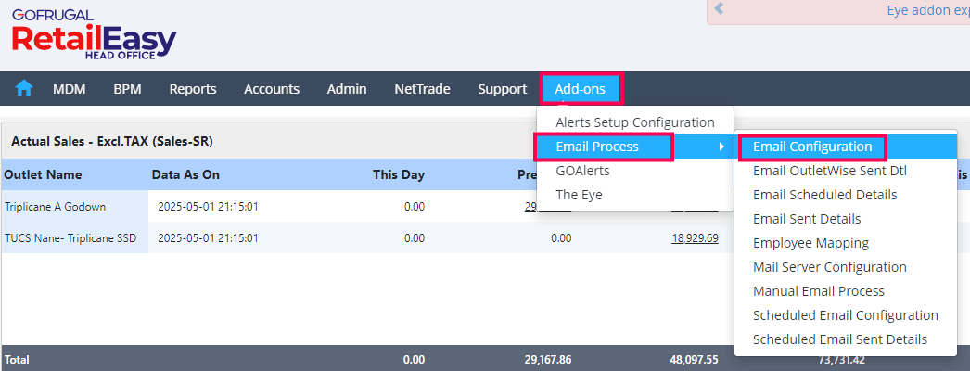This screenshot has width=970, height=371.
Task: Click Actual Sales - Excl.TAX heading link
Action: pos(112,142)
